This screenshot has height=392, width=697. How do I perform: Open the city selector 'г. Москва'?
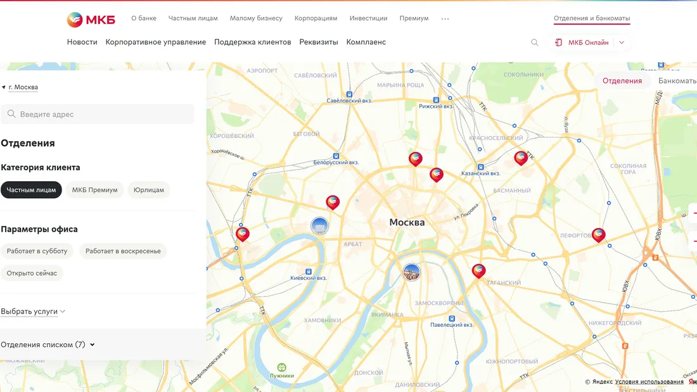point(23,87)
